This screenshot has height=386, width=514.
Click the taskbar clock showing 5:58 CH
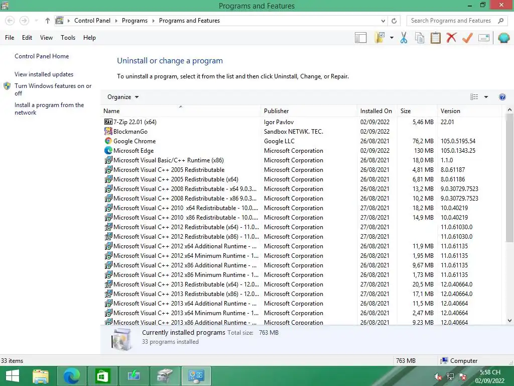click(x=490, y=376)
